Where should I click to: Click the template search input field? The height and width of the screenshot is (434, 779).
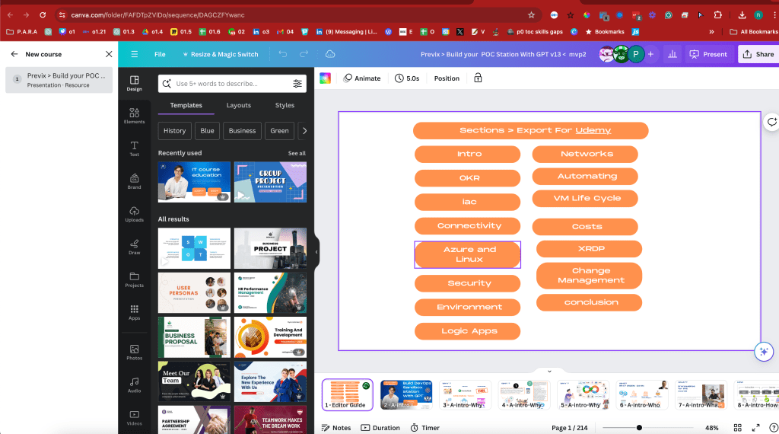tap(231, 84)
